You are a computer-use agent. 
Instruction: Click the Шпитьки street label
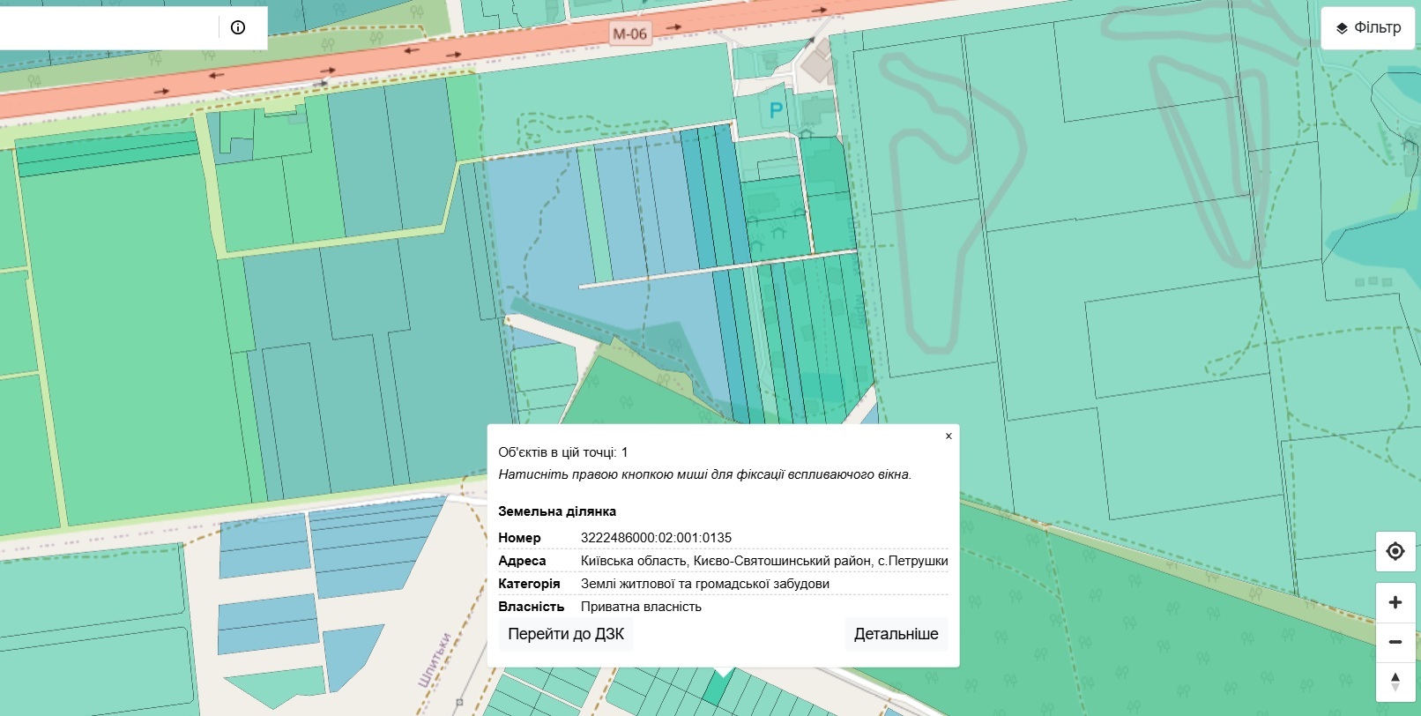pyautogui.click(x=435, y=660)
